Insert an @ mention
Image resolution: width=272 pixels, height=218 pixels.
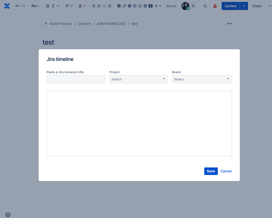point(135,6)
